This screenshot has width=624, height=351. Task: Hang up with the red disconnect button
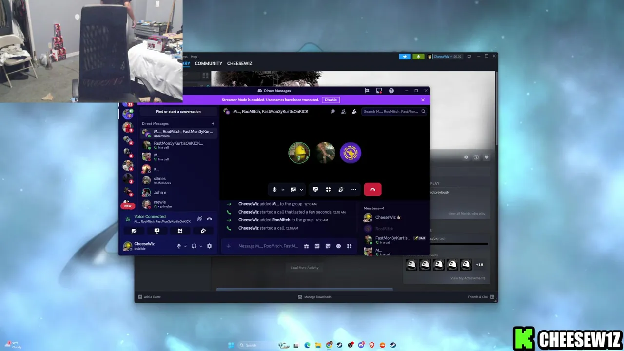pyautogui.click(x=372, y=190)
